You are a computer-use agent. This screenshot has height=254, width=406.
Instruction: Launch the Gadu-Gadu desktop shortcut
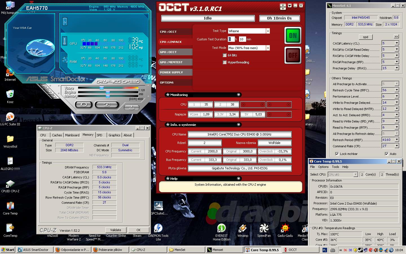285,228
